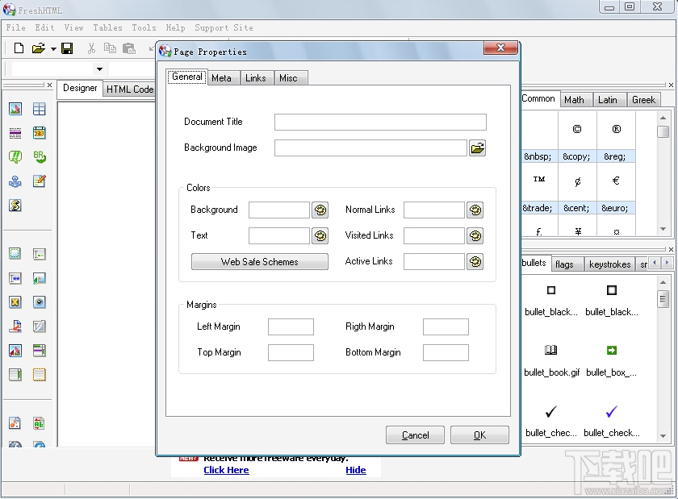The width and height of the screenshot is (678, 499).
Task: Paste from clipboard via the toolbar
Action: tap(128, 48)
